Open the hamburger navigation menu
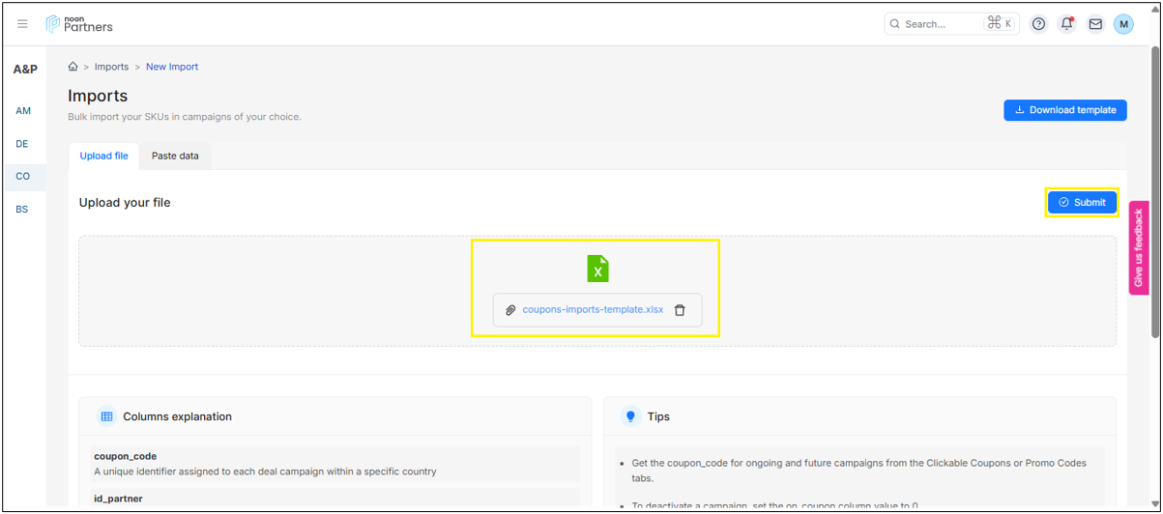Viewport: 1163px width, 514px height. pos(22,24)
